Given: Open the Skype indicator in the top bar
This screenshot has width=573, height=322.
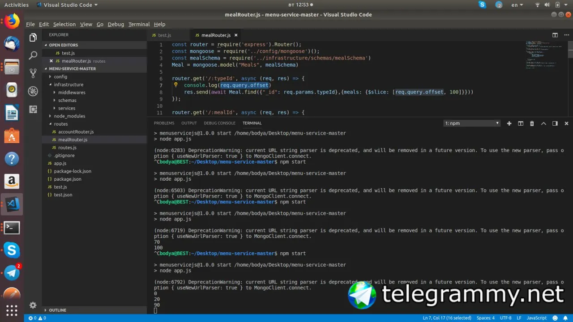Looking at the screenshot, I should (482, 5).
